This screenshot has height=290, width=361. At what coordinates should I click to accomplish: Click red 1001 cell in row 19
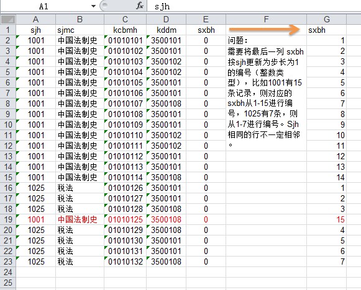tap(35, 219)
